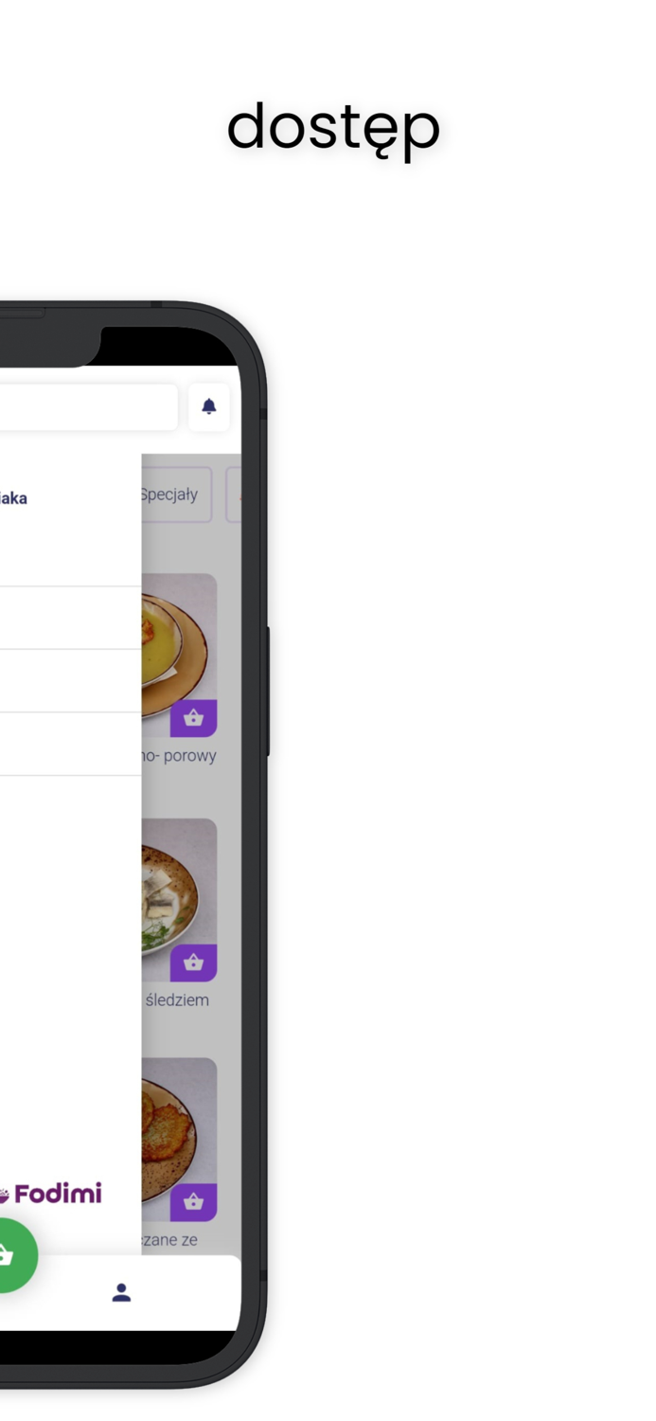Open the profile icon in bottom navigation
Image resolution: width=656 pixels, height=1421 pixels.
(121, 1292)
